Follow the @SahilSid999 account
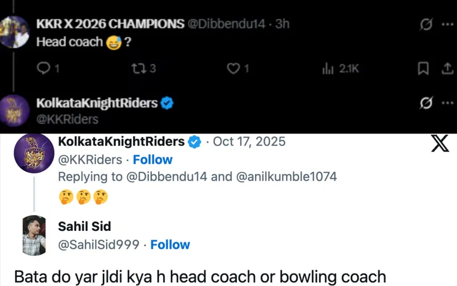The height and width of the screenshot is (286, 457). 170,244
